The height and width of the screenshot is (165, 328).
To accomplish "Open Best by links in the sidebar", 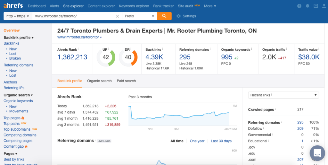I will 14,159.
